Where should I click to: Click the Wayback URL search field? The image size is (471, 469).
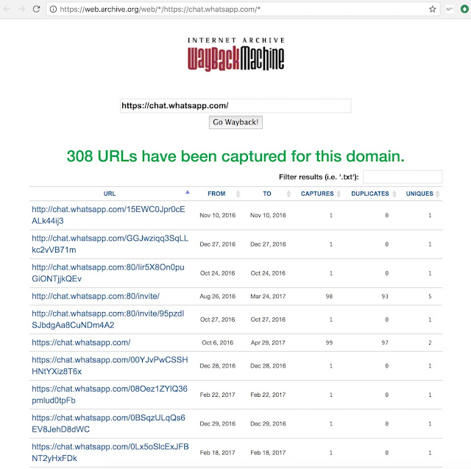pyautogui.click(x=235, y=106)
